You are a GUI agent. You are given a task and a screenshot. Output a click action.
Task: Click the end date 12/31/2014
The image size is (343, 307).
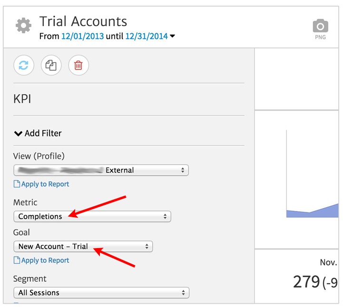point(146,36)
